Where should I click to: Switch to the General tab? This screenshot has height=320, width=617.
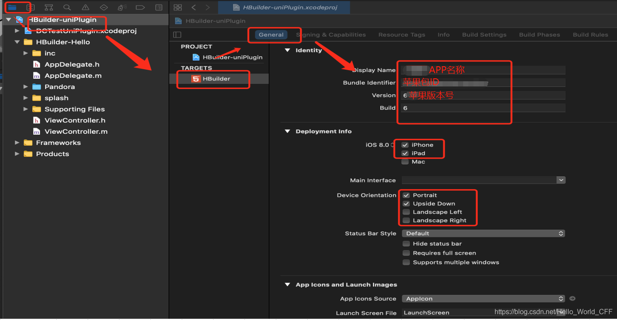[271, 35]
